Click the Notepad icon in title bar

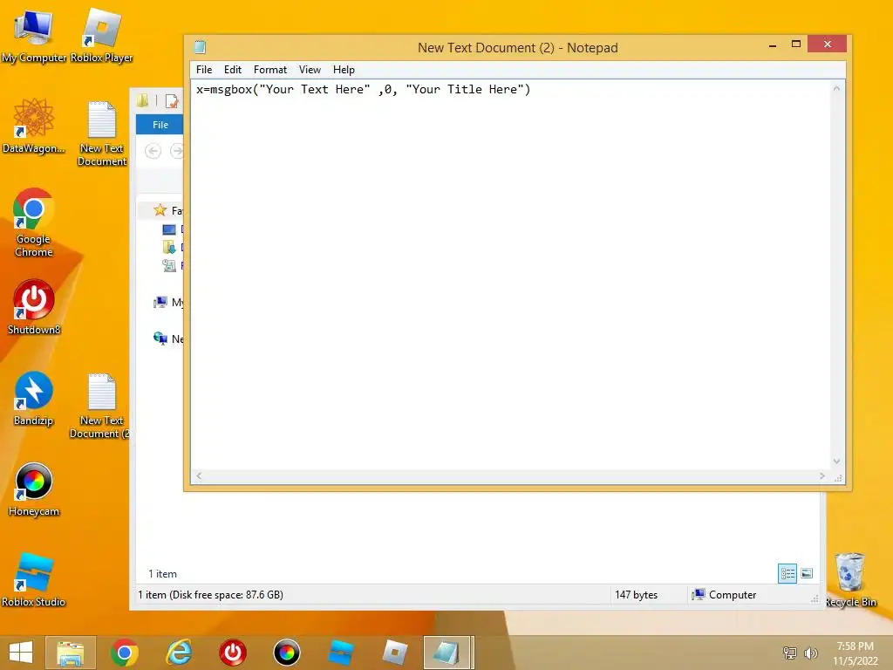tap(200, 47)
